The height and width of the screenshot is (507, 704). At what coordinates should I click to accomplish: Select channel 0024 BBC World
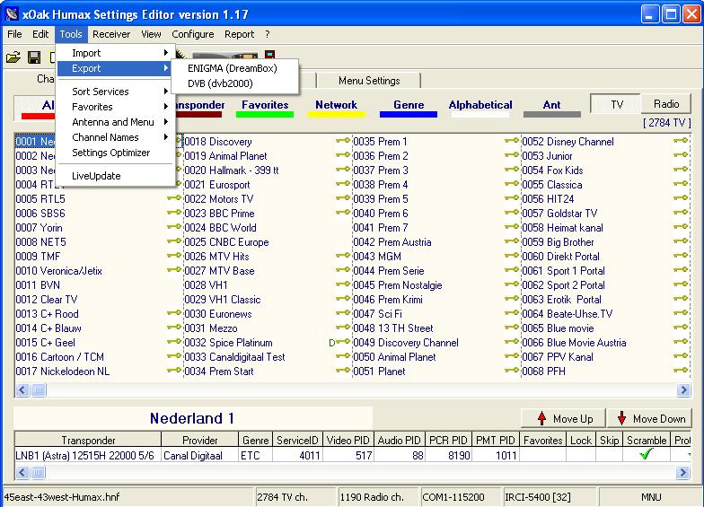(221, 228)
